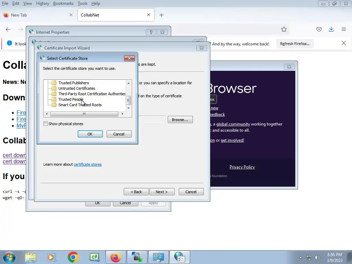This screenshot has width=352, height=264.
Task: Click right arrow of horizontal scrollbar
Action: tap(122, 114)
